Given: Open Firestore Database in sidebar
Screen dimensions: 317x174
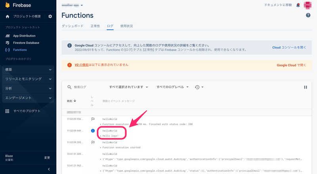Looking at the screenshot, I should (26, 43).
